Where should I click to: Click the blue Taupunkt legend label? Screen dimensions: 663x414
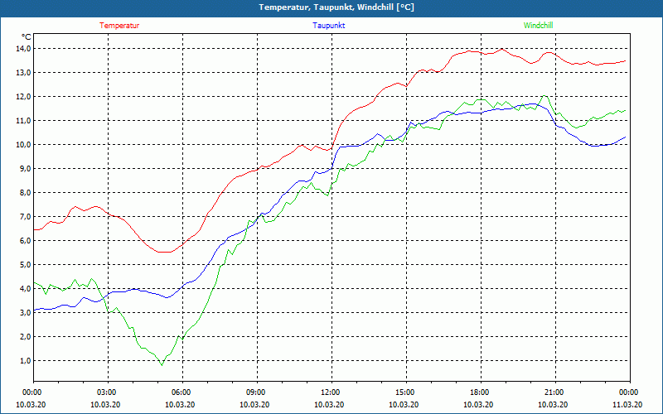click(x=328, y=26)
